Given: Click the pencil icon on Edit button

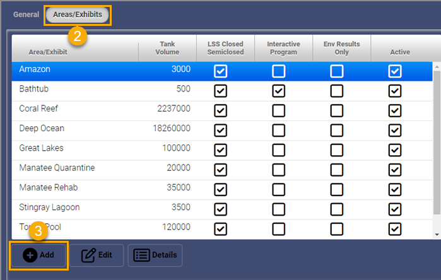Looking at the screenshot, I should point(88,255).
